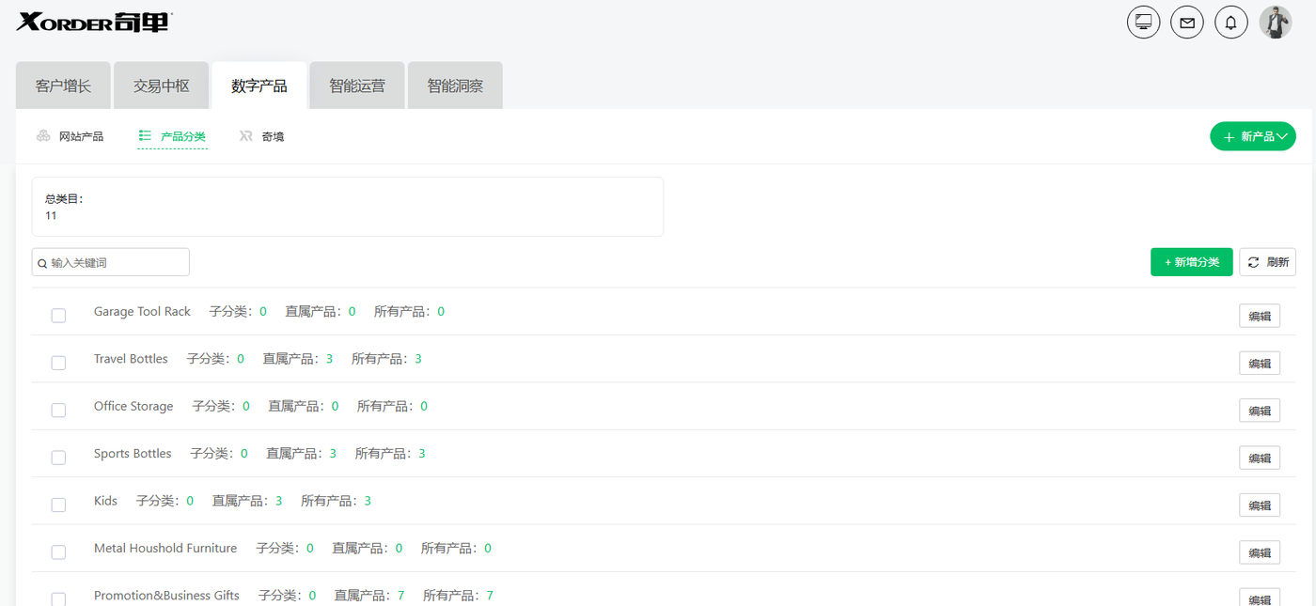Viewport: 1316px width, 606px height.
Task: Click the Office Storage category name
Action: [x=133, y=406]
